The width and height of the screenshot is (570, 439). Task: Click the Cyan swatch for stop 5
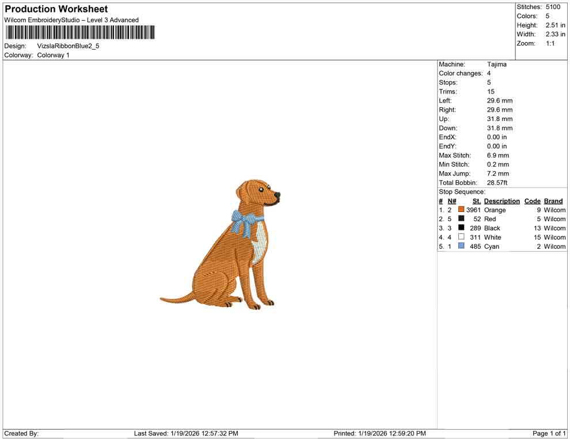[461, 246]
